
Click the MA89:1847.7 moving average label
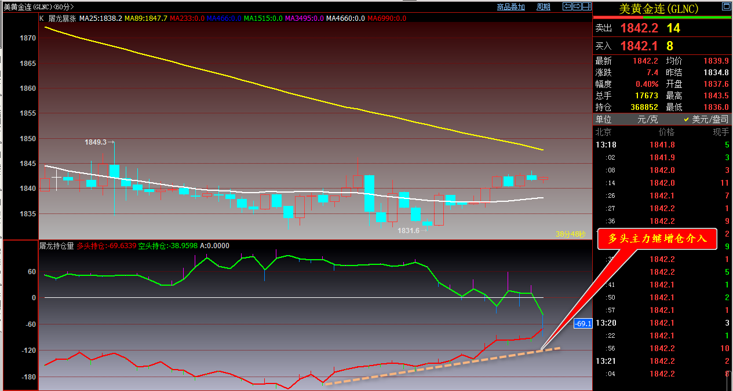pyautogui.click(x=147, y=19)
